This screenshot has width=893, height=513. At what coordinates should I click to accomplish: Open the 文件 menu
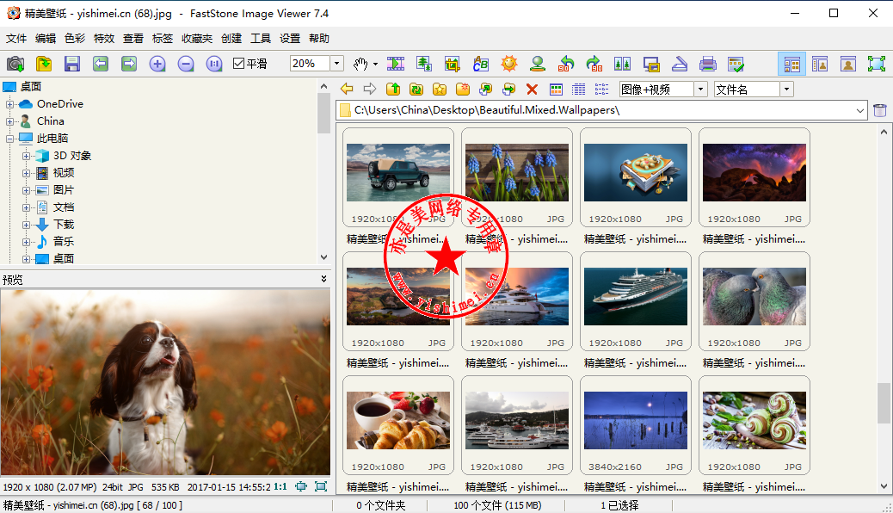pyautogui.click(x=16, y=38)
